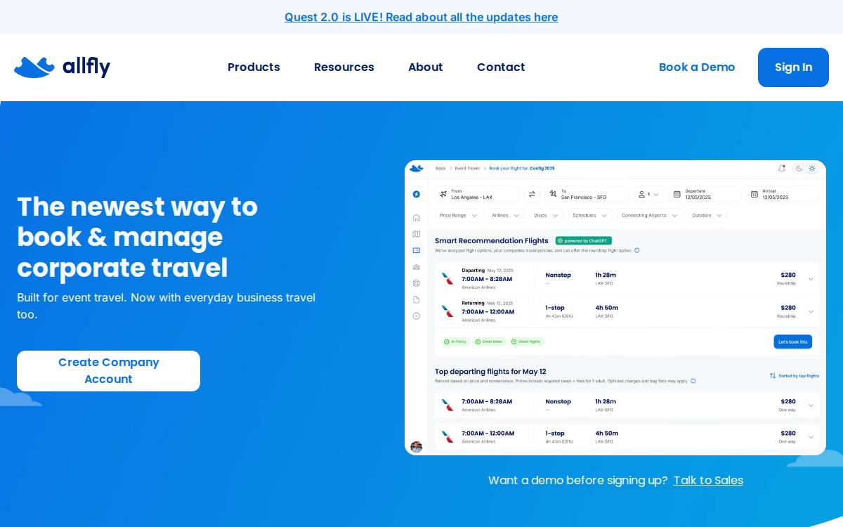Open the Resources menu

click(344, 67)
